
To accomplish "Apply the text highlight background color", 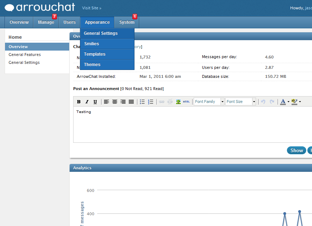I will point(294,102).
